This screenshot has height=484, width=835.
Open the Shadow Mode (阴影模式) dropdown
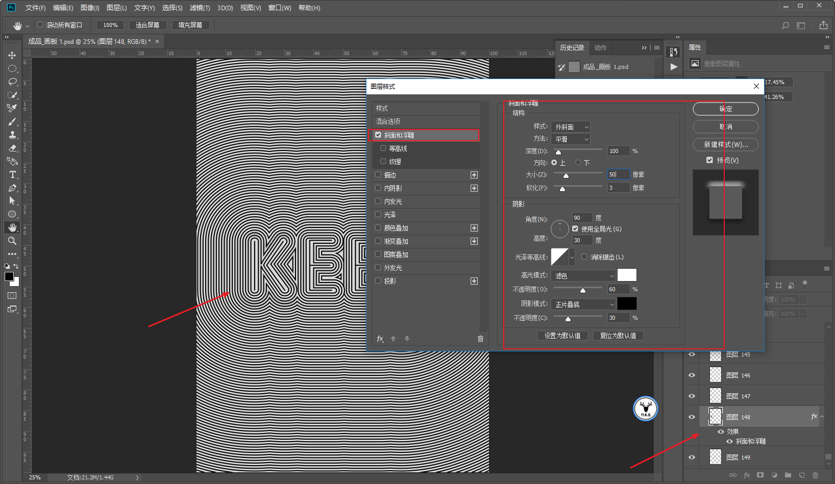583,304
